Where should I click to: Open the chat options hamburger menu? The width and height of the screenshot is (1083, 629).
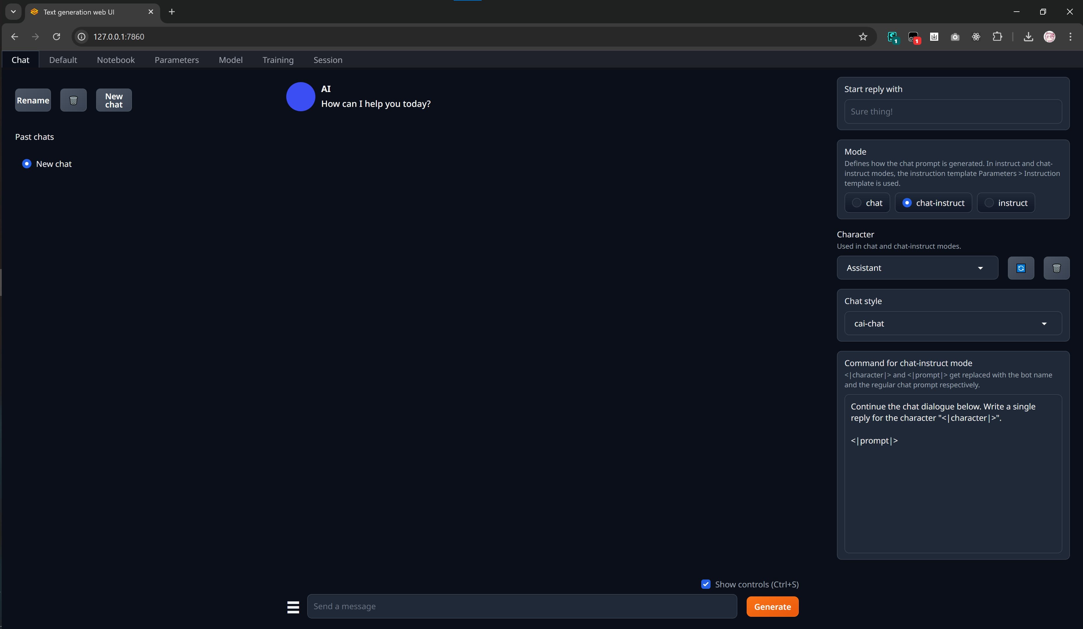(294, 607)
